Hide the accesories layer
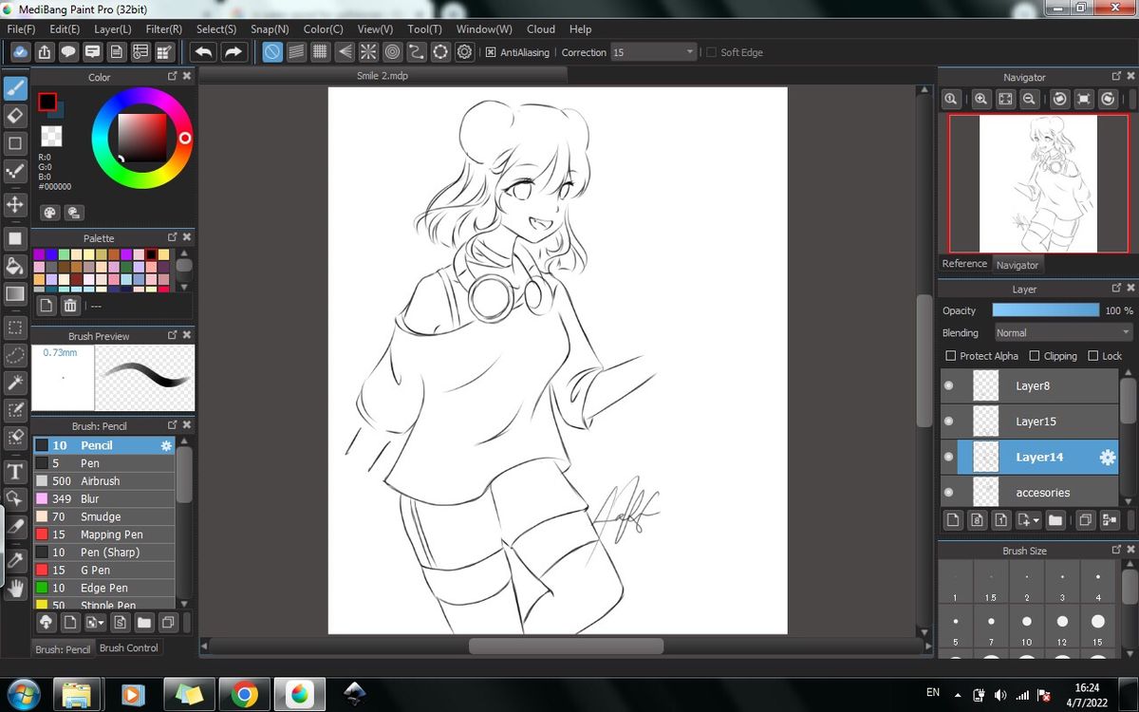This screenshot has width=1139, height=712. click(x=948, y=493)
